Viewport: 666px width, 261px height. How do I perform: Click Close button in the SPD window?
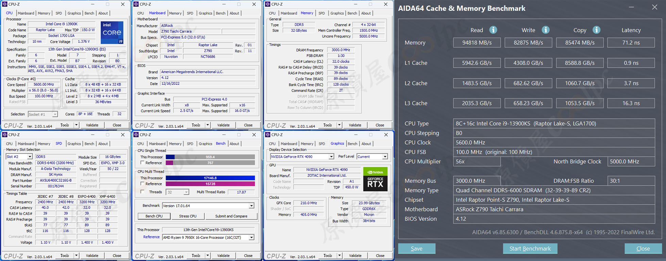117,256
